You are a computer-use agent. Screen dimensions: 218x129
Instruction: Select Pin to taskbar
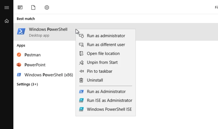coord(106,71)
